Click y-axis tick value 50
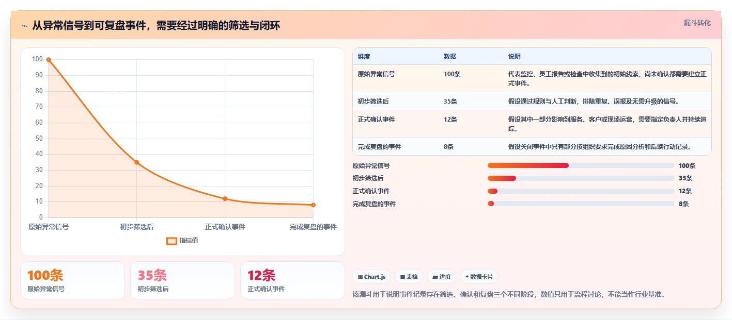732x320 pixels. (39, 139)
